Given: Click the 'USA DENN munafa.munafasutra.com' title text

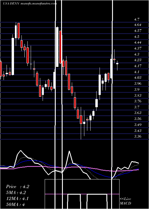Looking at the screenshot, I should click(30, 4).
